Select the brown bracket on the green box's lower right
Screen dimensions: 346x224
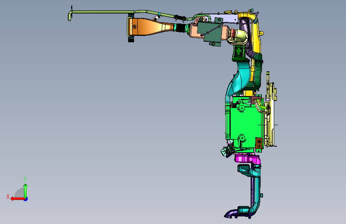click(259, 143)
